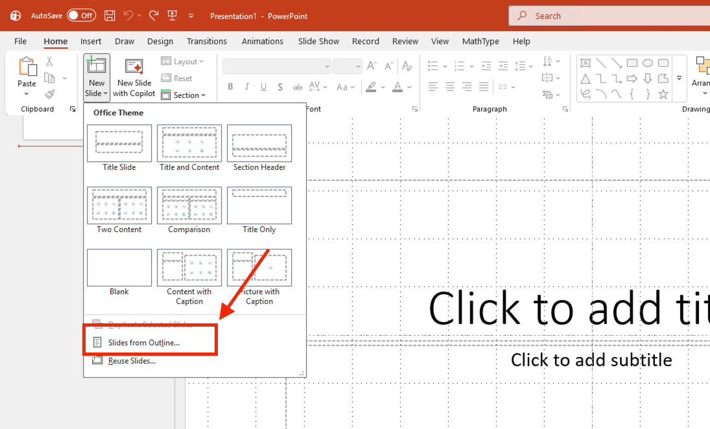Click the Redo arrow icon
The width and height of the screenshot is (710, 429).
tap(154, 16)
